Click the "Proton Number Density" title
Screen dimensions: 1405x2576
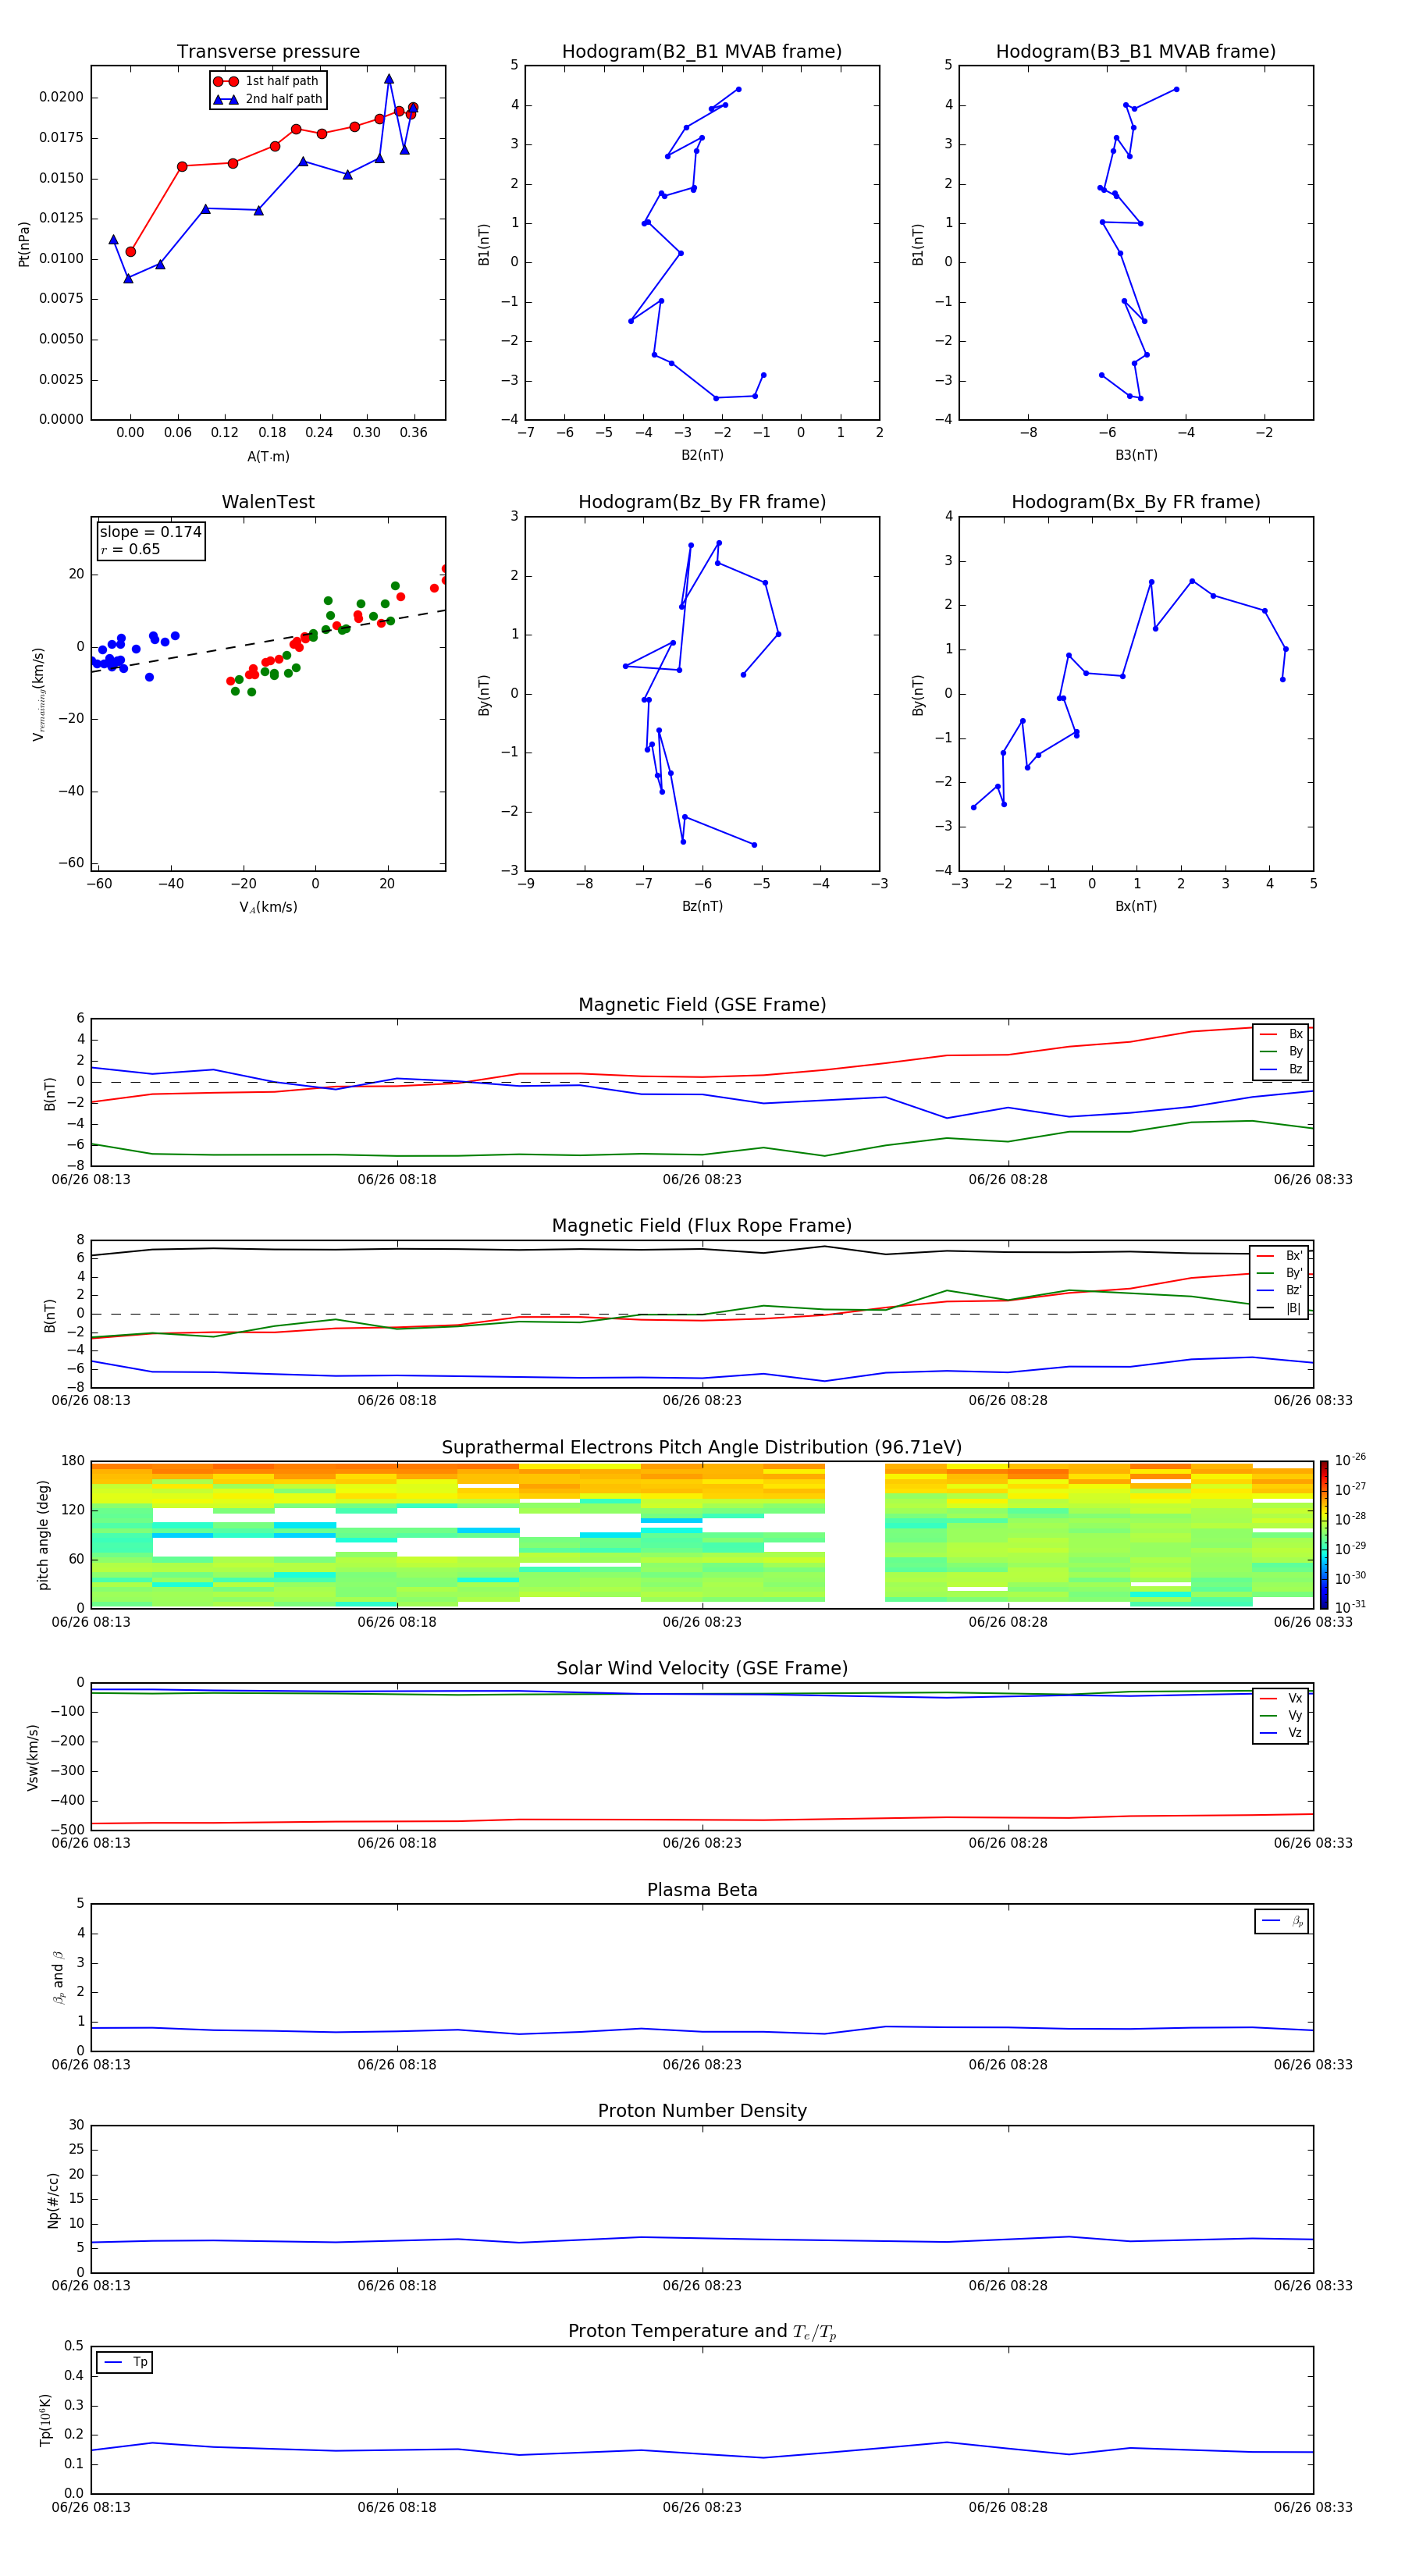tap(702, 2111)
